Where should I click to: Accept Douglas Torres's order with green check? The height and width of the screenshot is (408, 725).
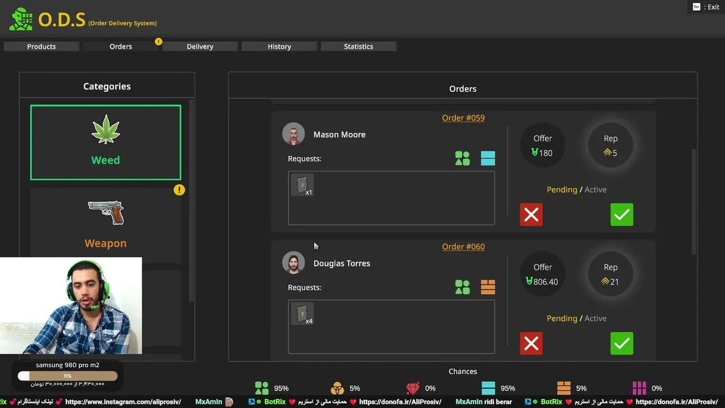(x=622, y=343)
